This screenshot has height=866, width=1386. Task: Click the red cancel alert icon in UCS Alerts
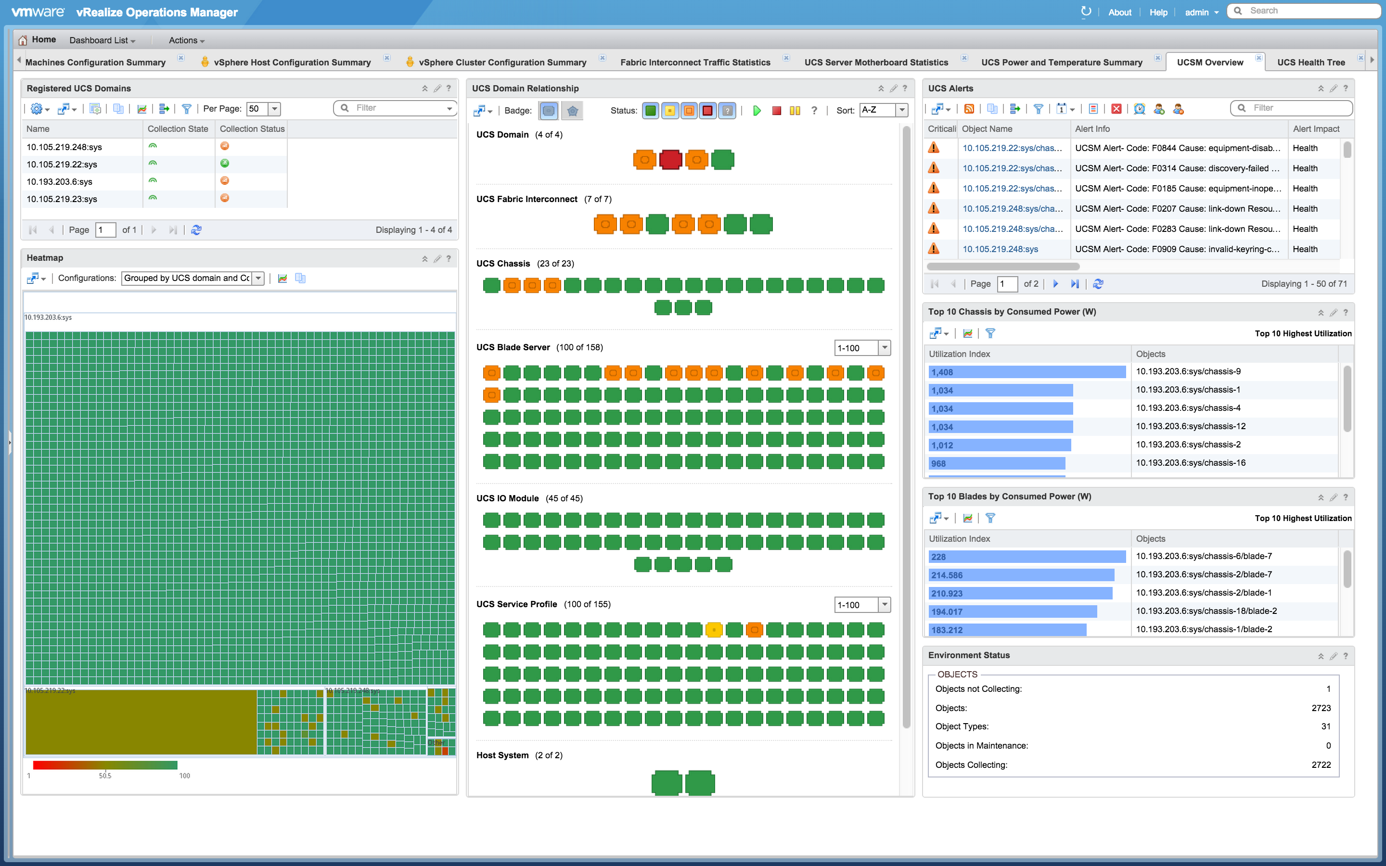tap(1116, 109)
